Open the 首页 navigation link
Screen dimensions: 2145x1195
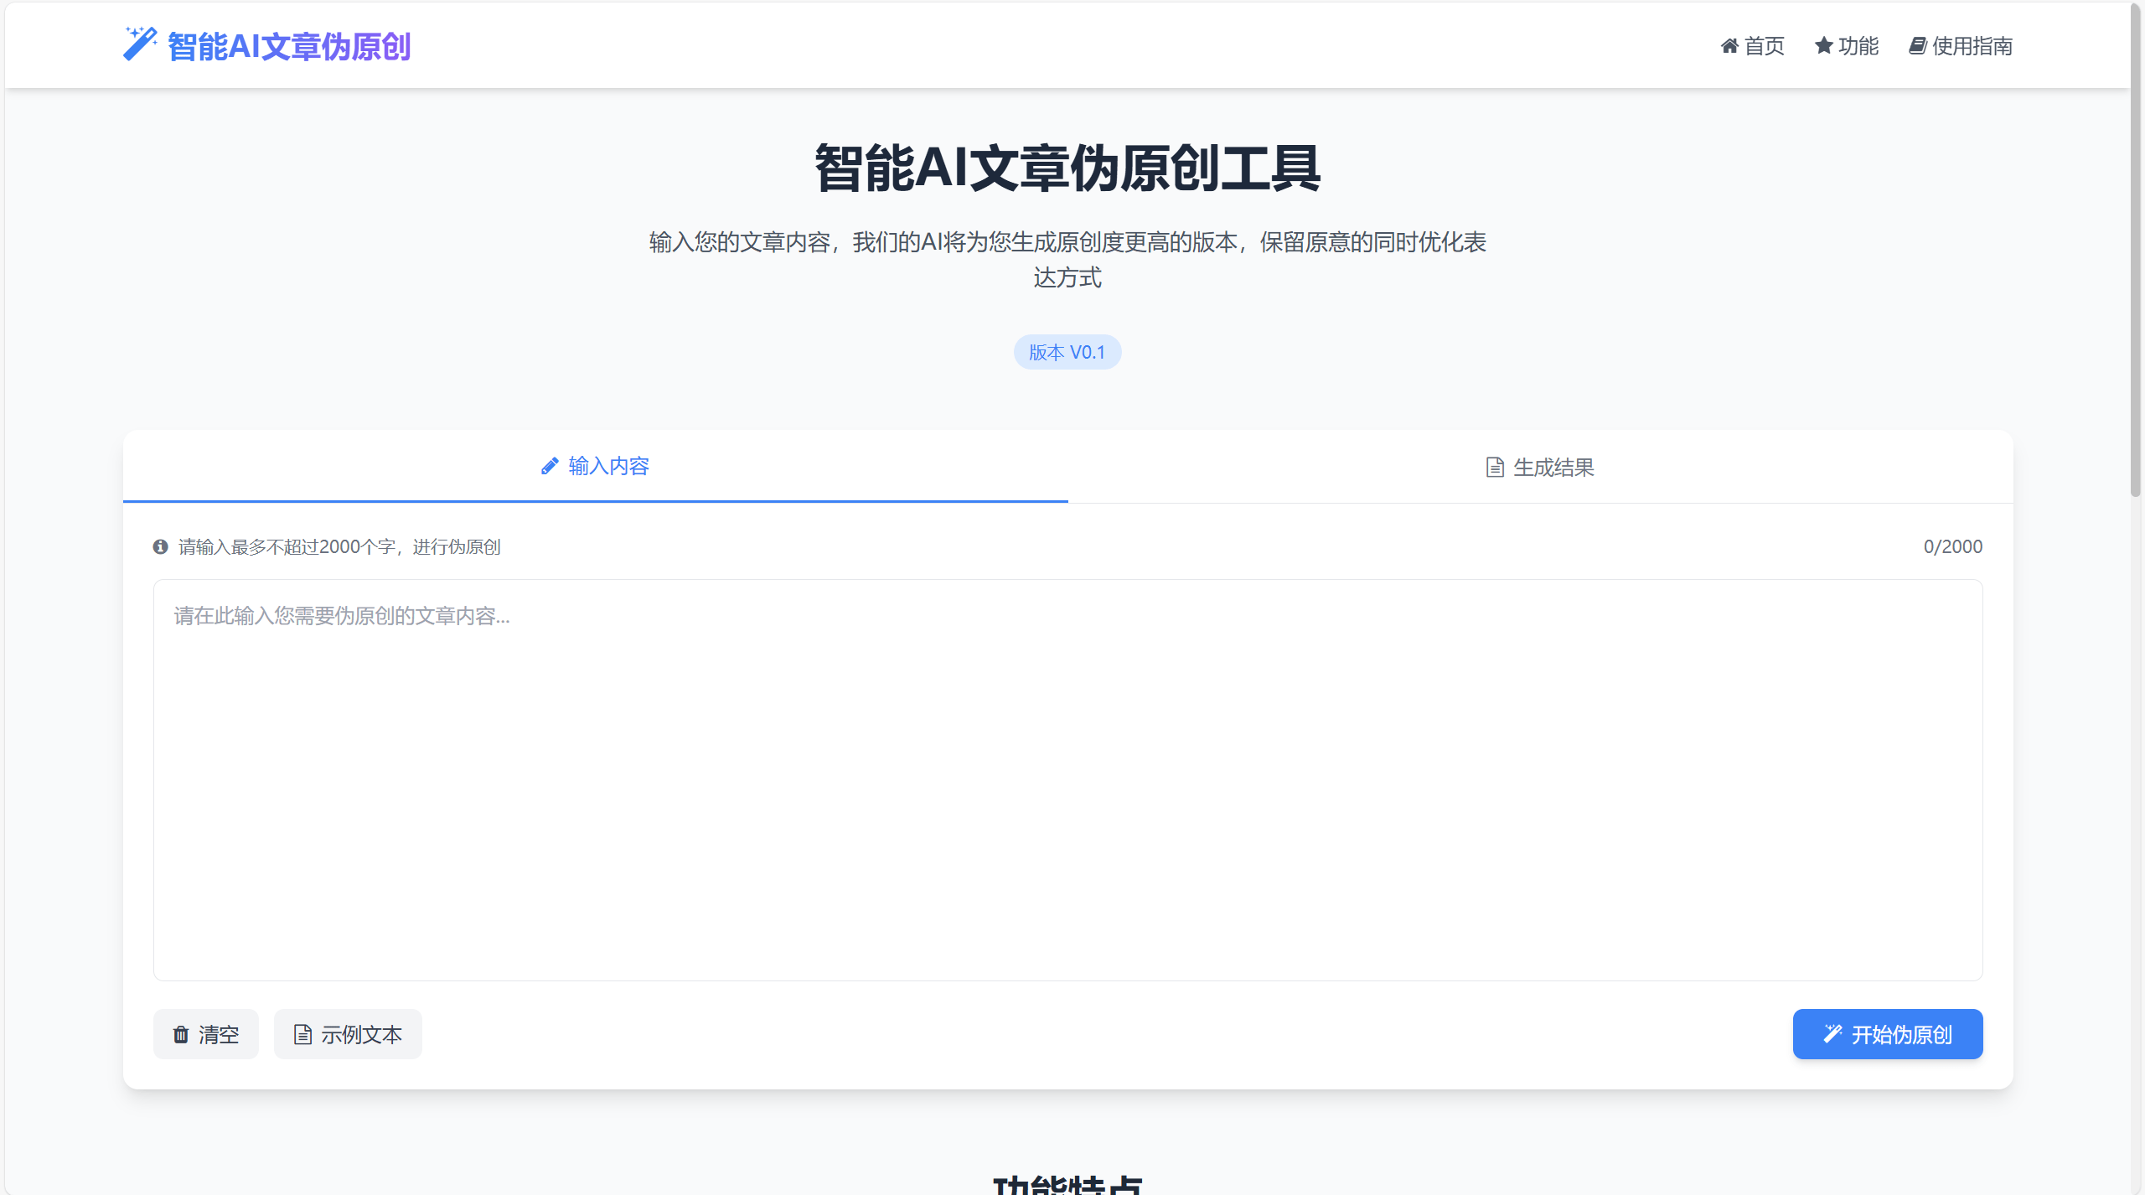[x=1754, y=46]
